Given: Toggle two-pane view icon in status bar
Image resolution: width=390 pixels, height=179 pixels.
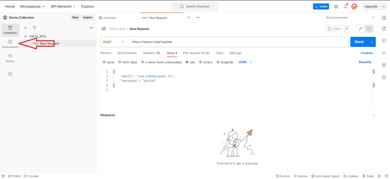Looking at the screenshot, I should click(x=380, y=176).
